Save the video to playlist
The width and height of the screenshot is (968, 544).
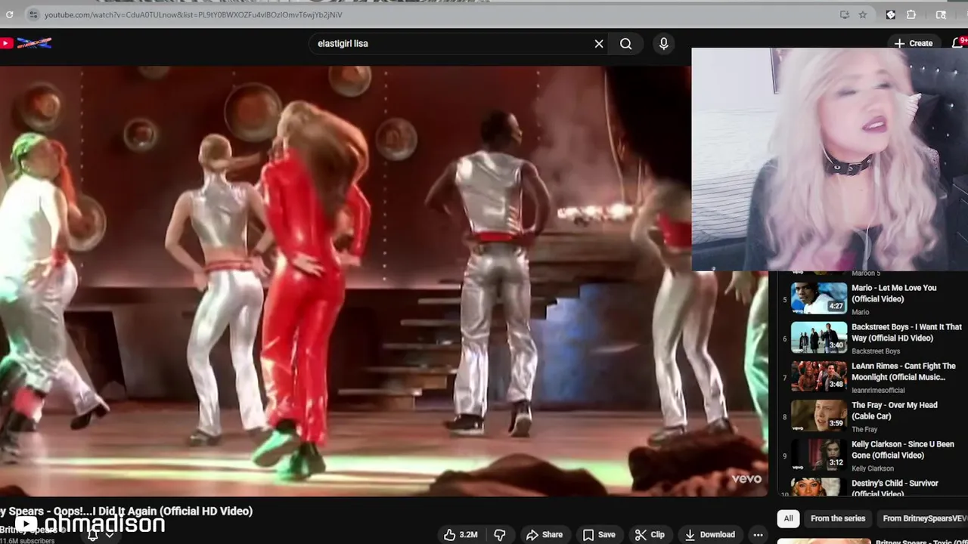pos(598,534)
